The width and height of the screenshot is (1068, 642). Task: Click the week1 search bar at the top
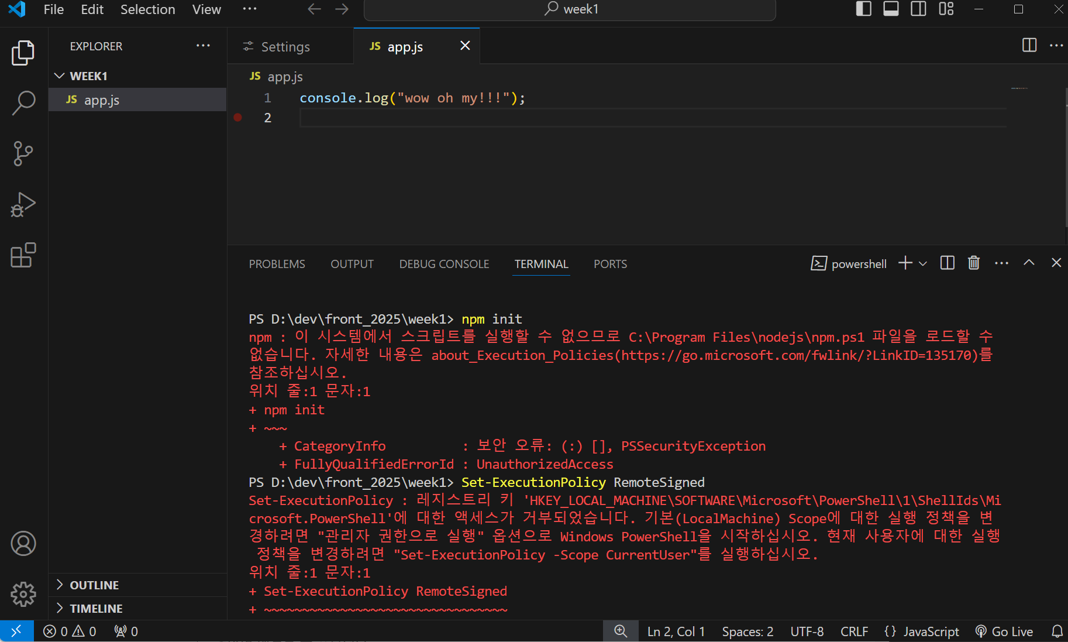(569, 9)
